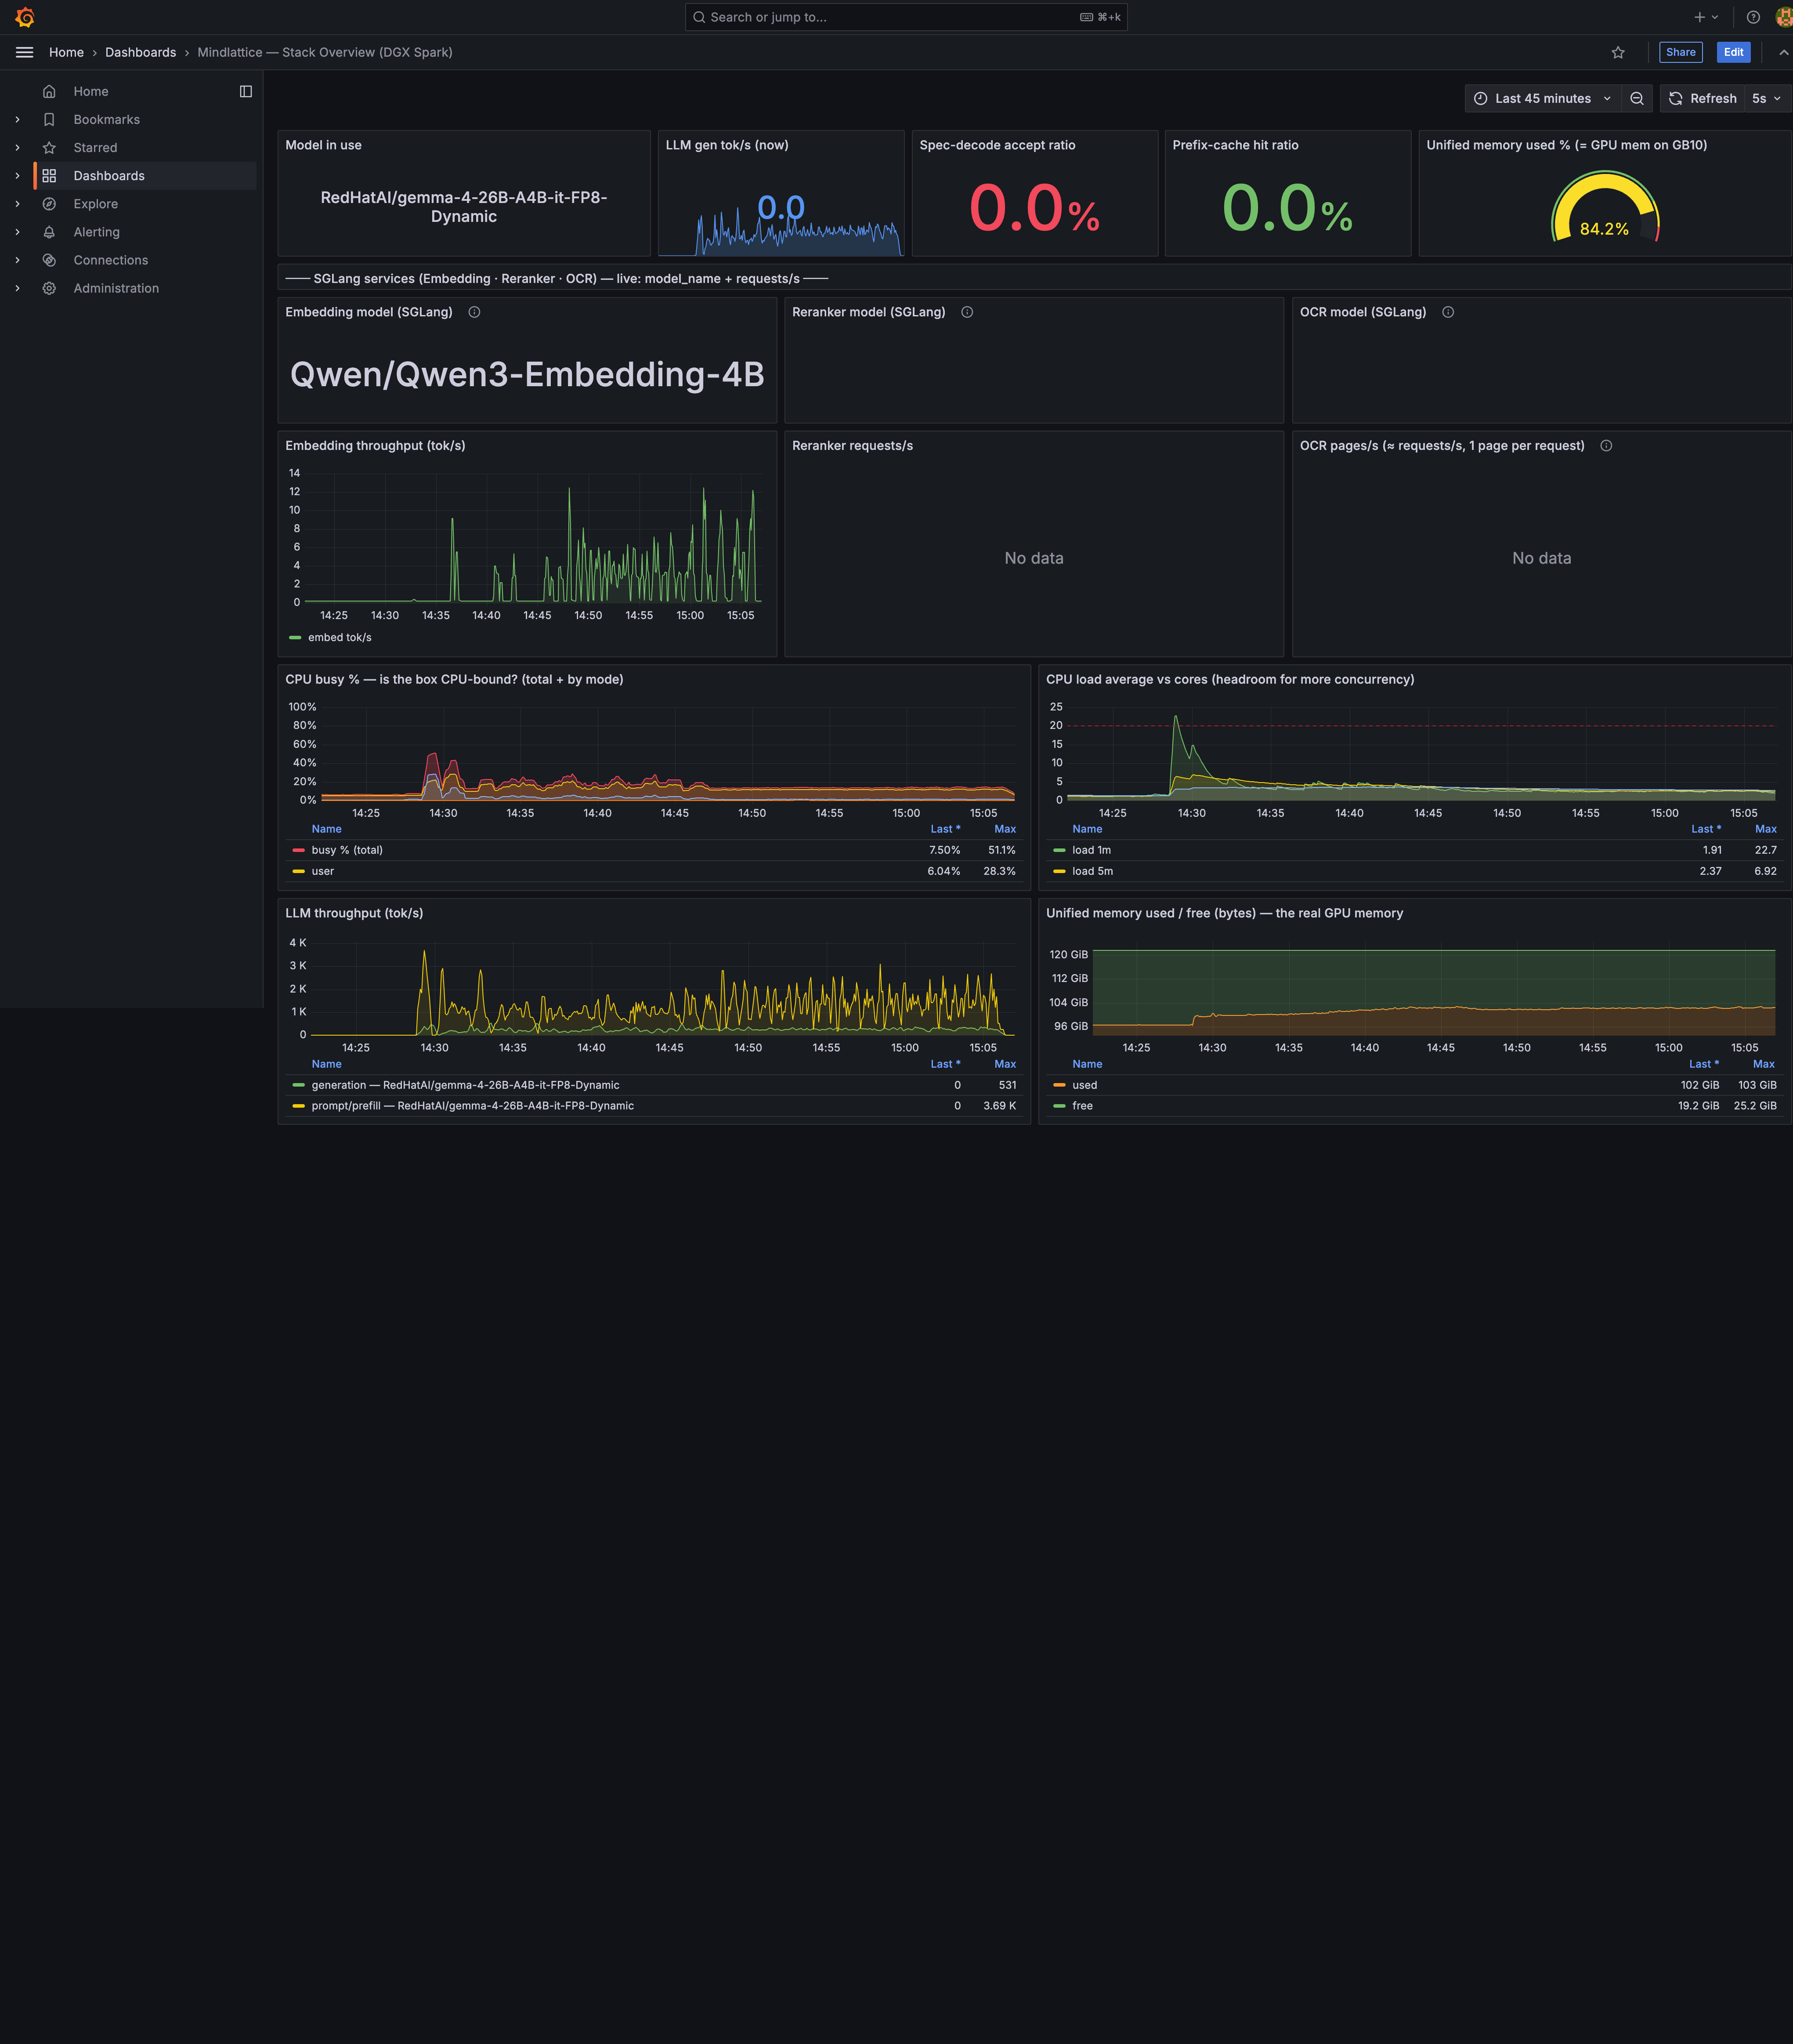Open the Last 45 minutes time picker
The height and width of the screenshot is (2044, 1793).
click(x=1542, y=98)
